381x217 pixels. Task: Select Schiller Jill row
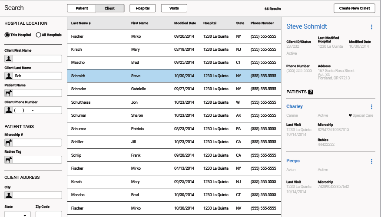point(174,142)
